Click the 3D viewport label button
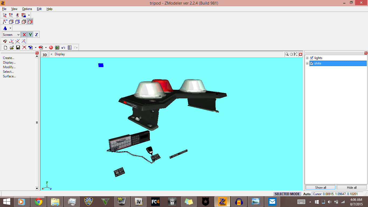The height and width of the screenshot is (207, 368). tap(44, 54)
